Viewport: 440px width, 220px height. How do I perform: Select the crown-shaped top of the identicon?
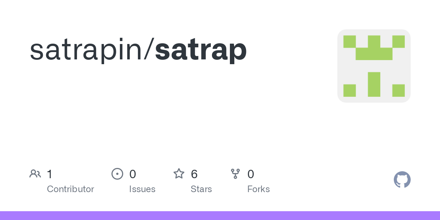click(x=374, y=48)
